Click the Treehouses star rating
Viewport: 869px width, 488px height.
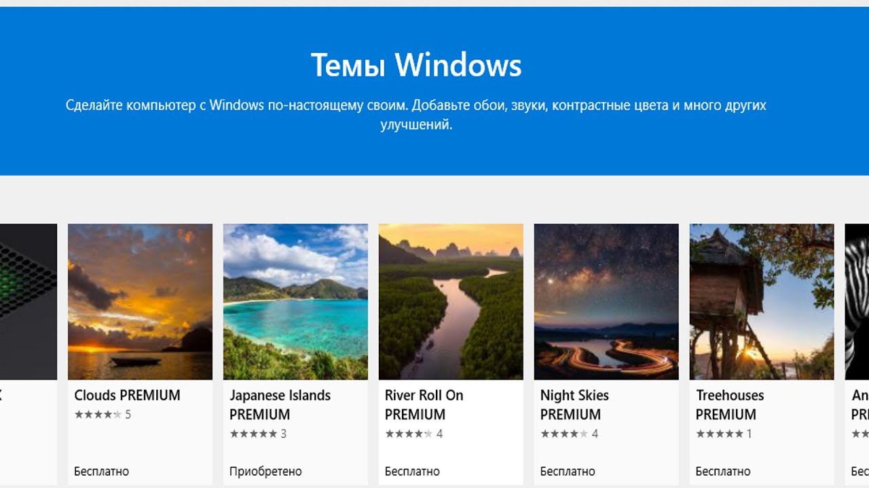720,434
